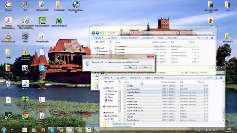The width and height of the screenshot is (237, 133).
Task: Open Google Chrome desktop icon
Action: (25, 117)
